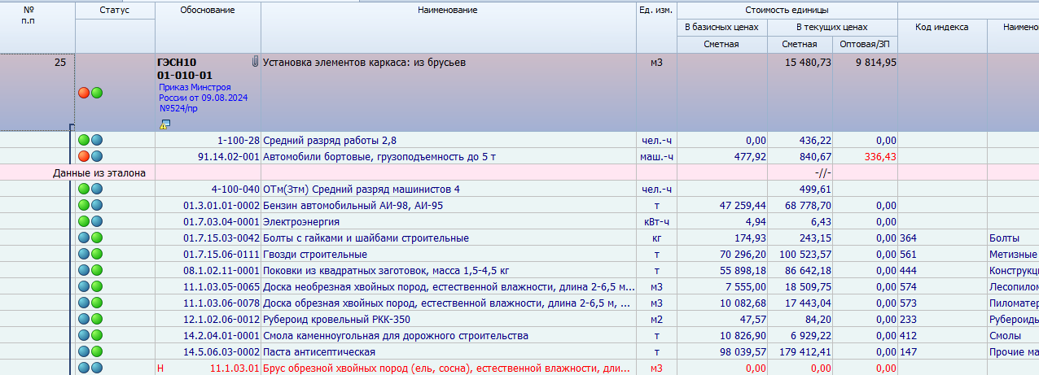Open the Приказ Минстроя России link
The width and height of the screenshot is (1039, 375).
tap(203, 98)
